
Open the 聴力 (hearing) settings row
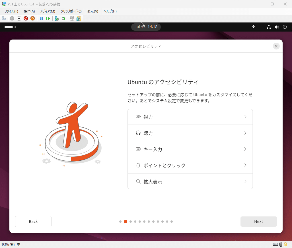190,133
